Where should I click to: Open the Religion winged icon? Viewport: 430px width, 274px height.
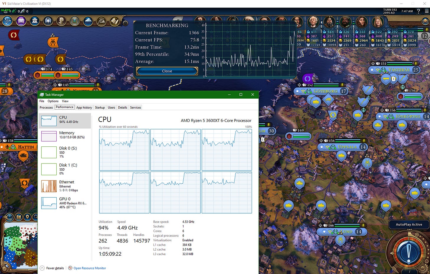(48, 21)
